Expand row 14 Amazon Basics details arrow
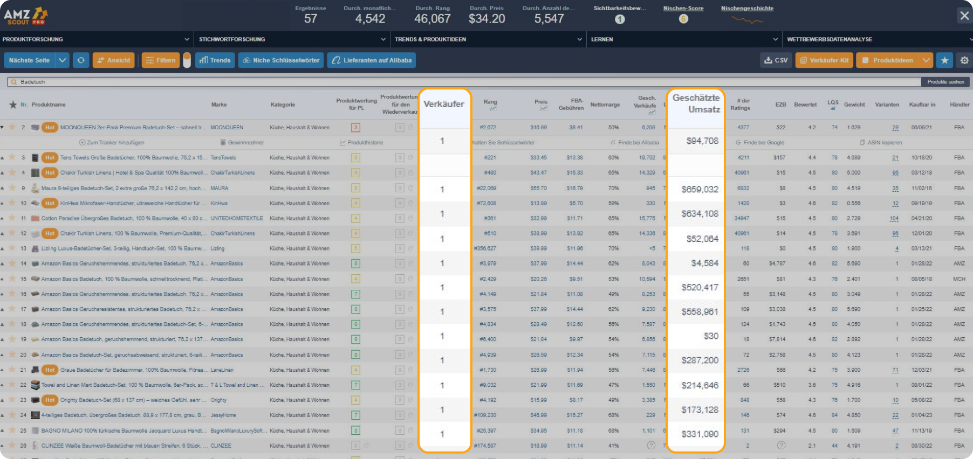The image size is (973, 459). (2, 264)
